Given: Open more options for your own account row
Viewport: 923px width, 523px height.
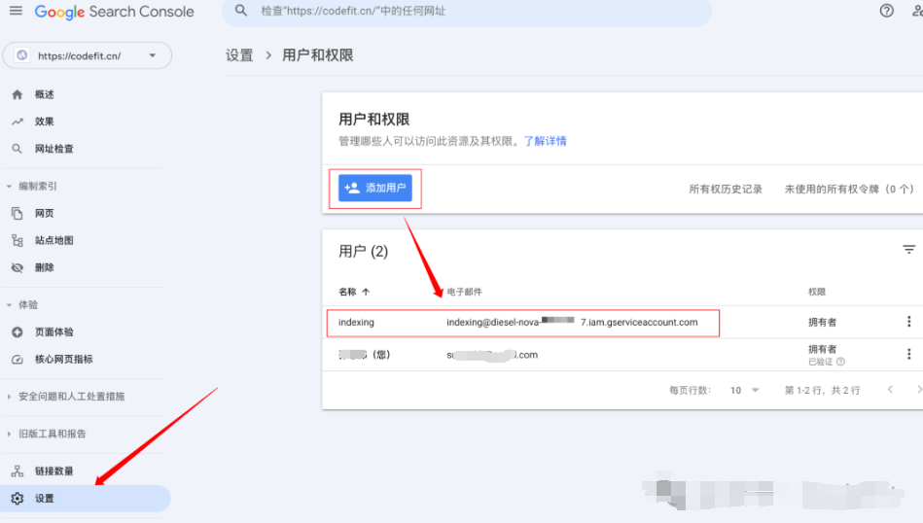Looking at the screenshot, I should click(909, 355).
